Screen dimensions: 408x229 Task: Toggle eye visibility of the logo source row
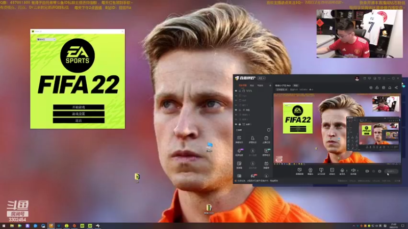tap(236, 96)
